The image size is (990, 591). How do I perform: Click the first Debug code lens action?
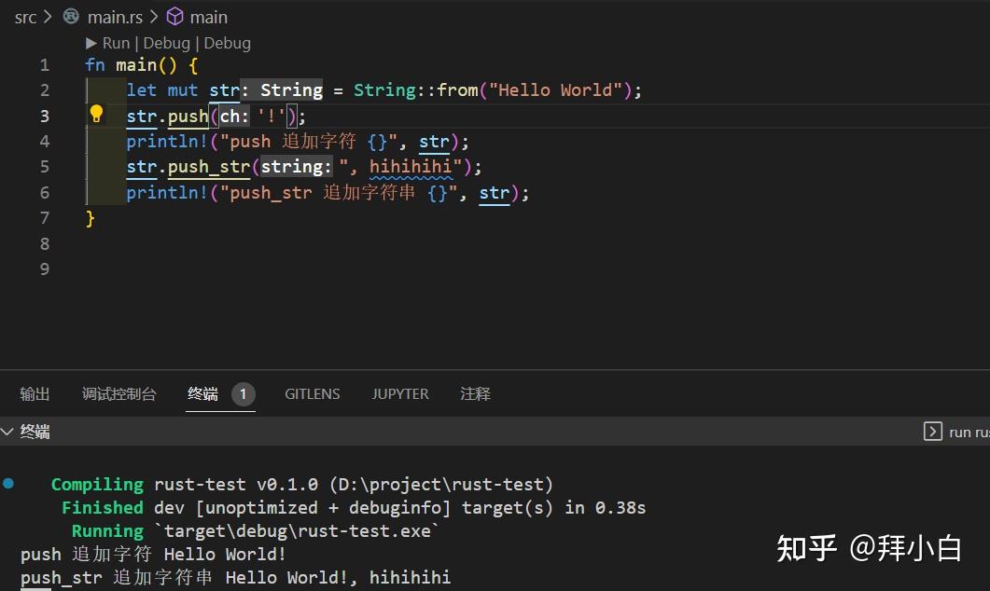(167, 43)
